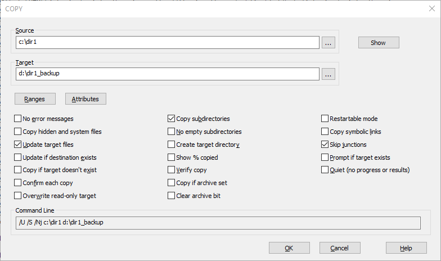The width and height of the screenshot is (441, 261).
Task: Confirm the dialog with OK
Action: pyautogui.click(x=289, y=247)
